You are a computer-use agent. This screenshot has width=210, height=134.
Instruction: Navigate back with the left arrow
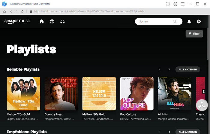[x=11, y=11]
